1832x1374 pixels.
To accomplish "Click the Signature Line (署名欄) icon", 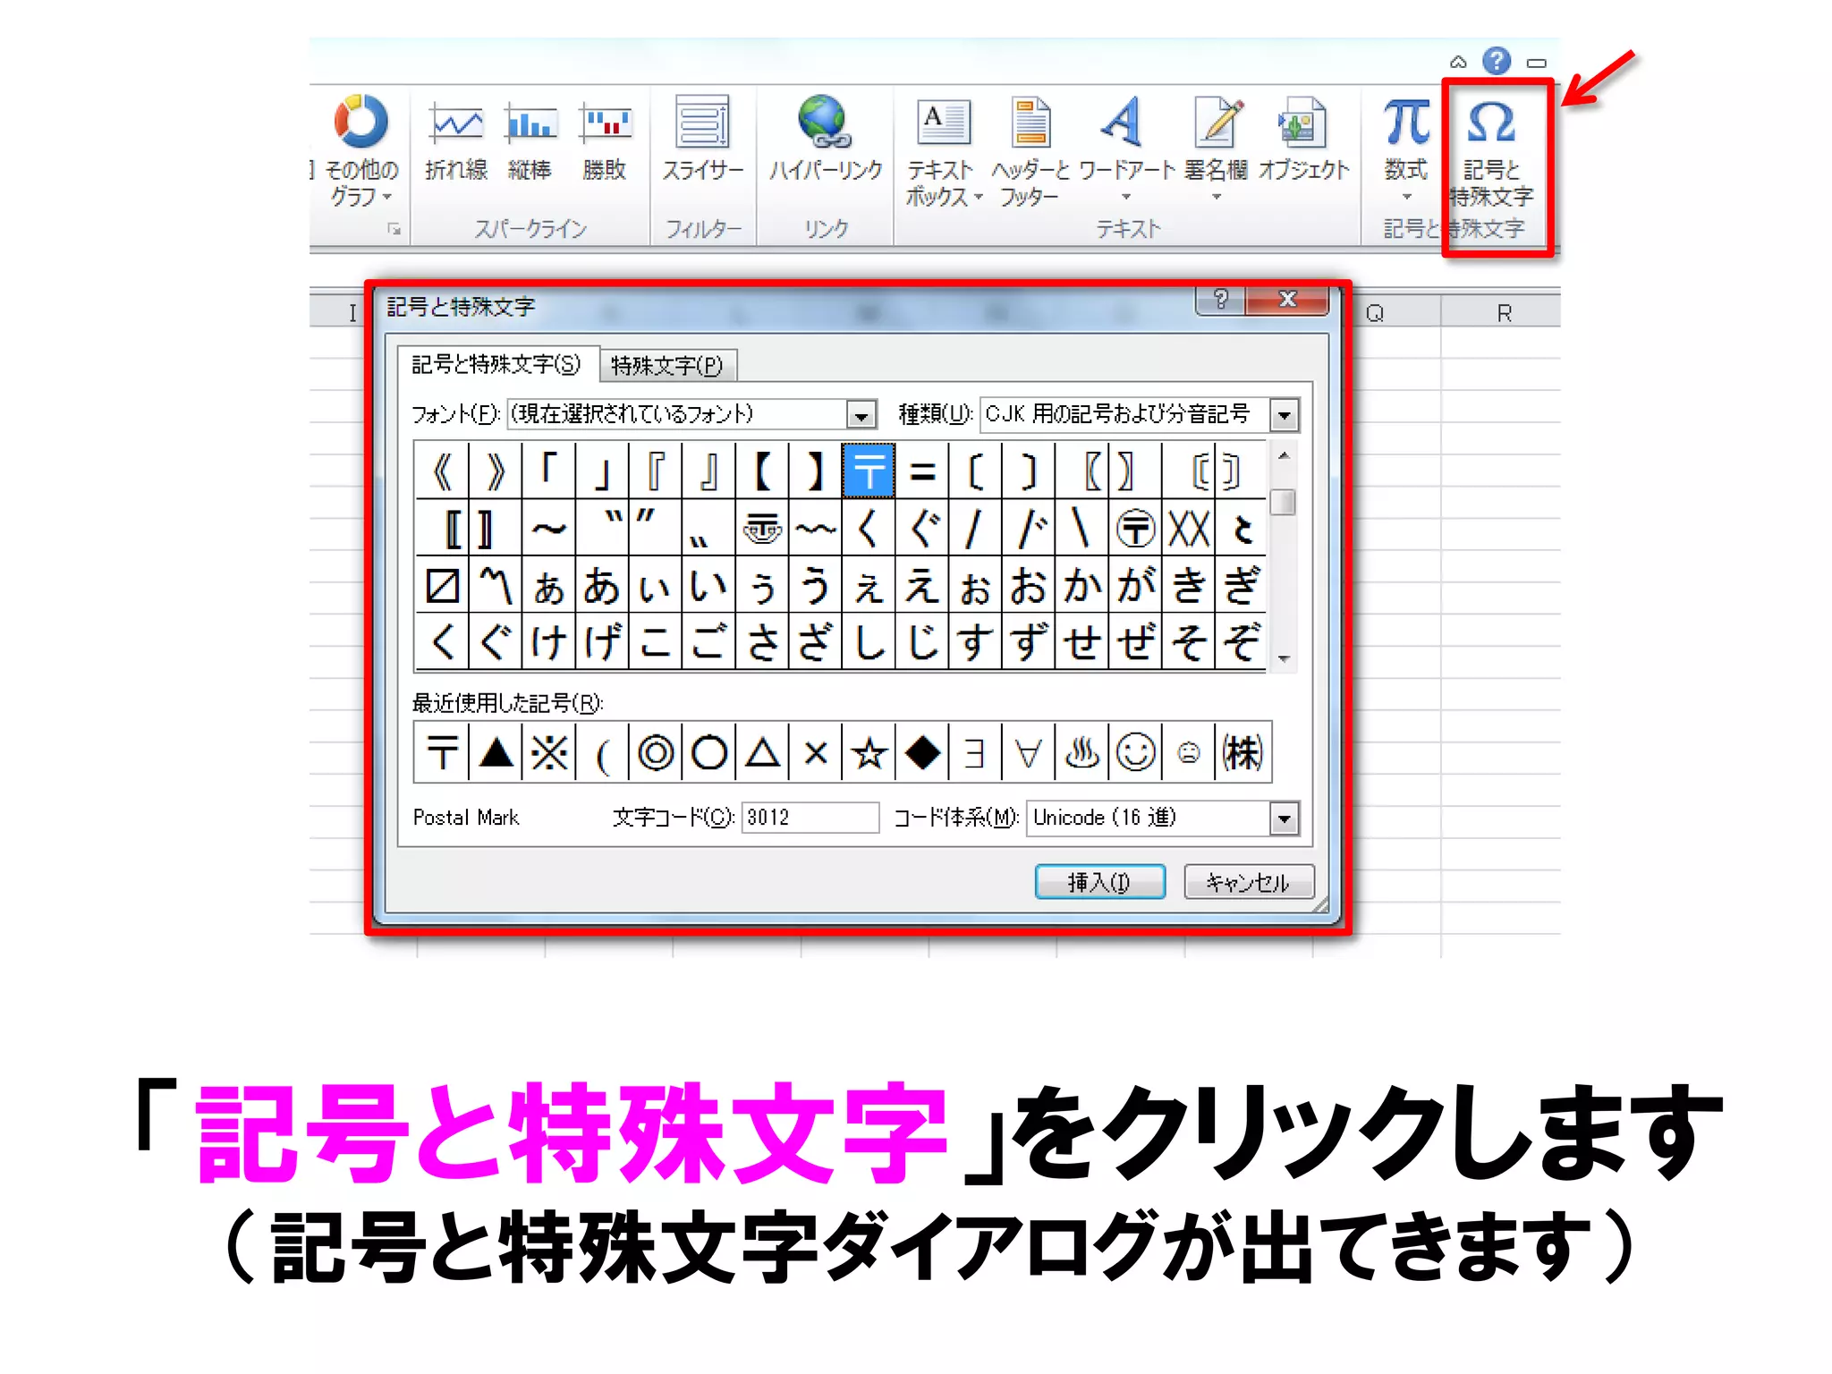I will click(x=1217, y=123).
